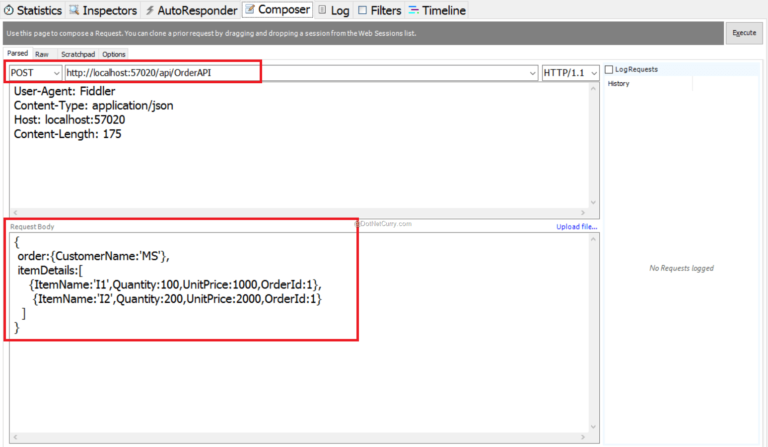Select the Inspectors magnifier icon
The image size is (768, 447).
(72, 9)
